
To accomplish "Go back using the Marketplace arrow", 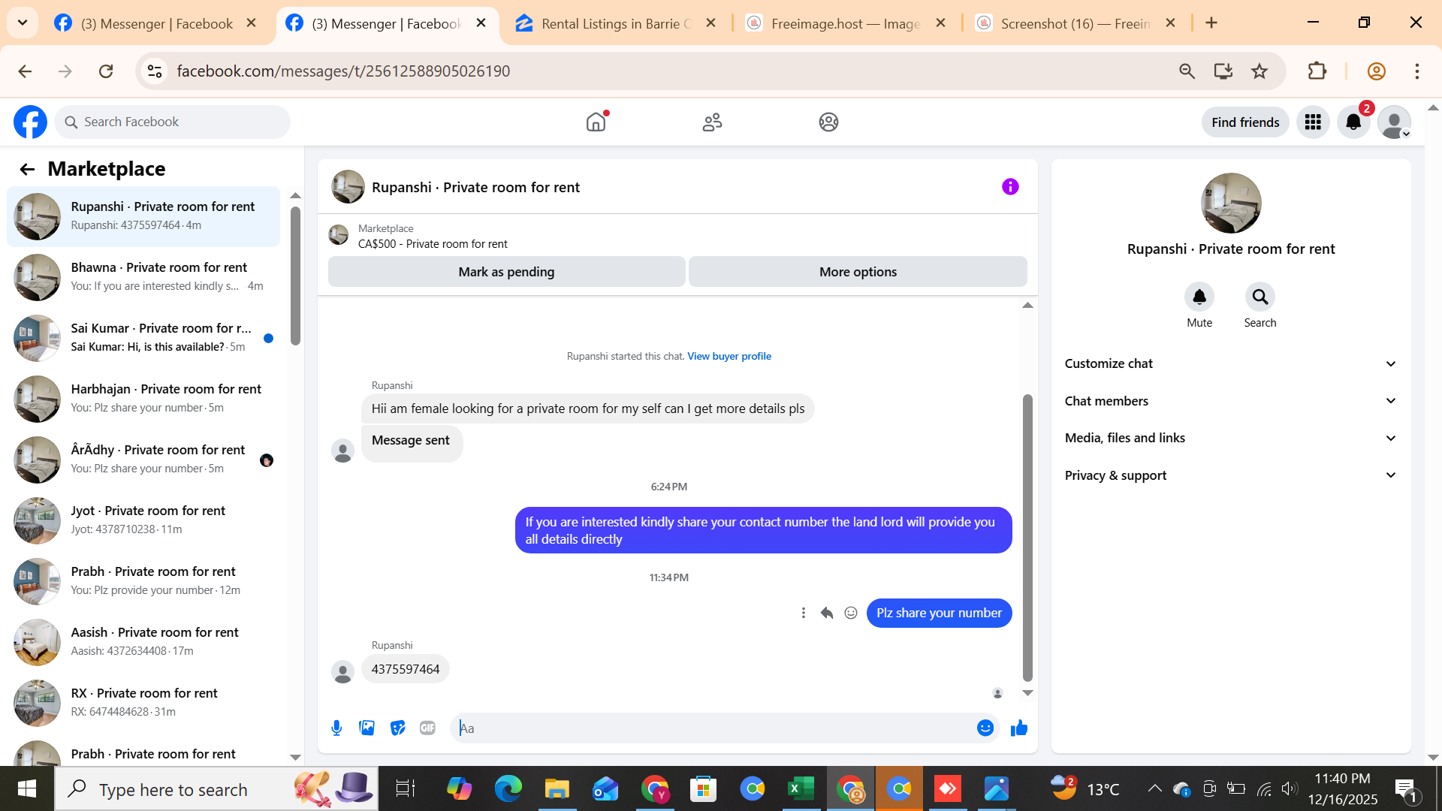I will (27, 169).
